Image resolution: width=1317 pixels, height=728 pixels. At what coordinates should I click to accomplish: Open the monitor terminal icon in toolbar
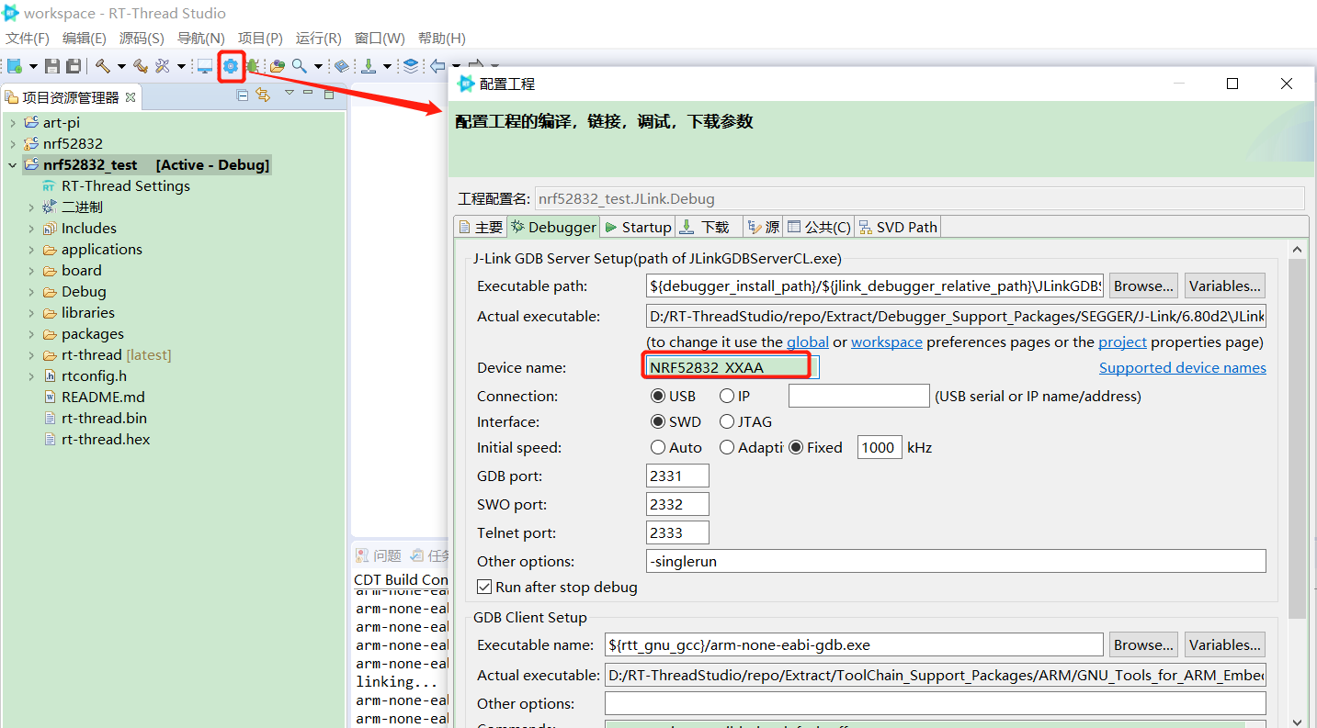point(204,66)
